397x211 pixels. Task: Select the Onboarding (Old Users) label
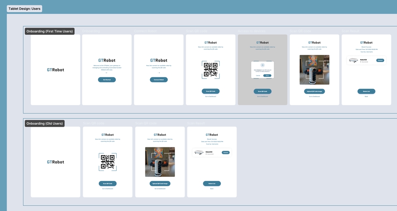tap(44, 123)
